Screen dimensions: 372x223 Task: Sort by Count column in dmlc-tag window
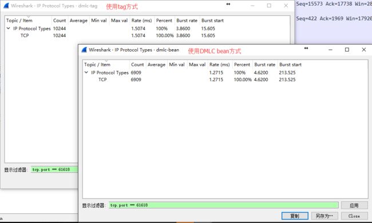coord(60,21)
